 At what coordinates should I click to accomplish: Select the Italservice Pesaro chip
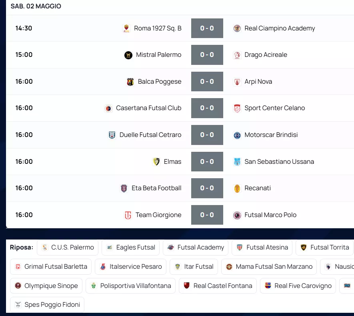point(131,267)
